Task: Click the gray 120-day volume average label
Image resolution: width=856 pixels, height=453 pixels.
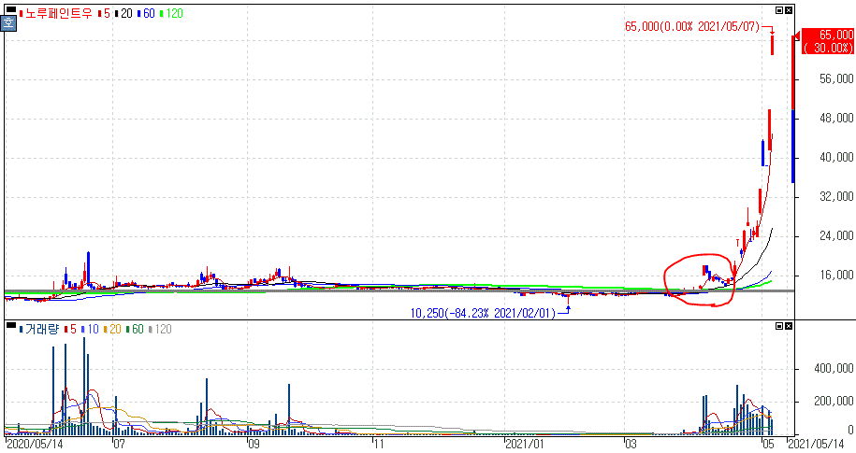Action: click(x=160, y=330)
